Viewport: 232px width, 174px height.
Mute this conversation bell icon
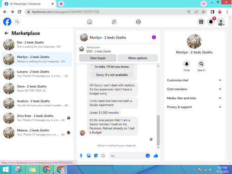187,64
